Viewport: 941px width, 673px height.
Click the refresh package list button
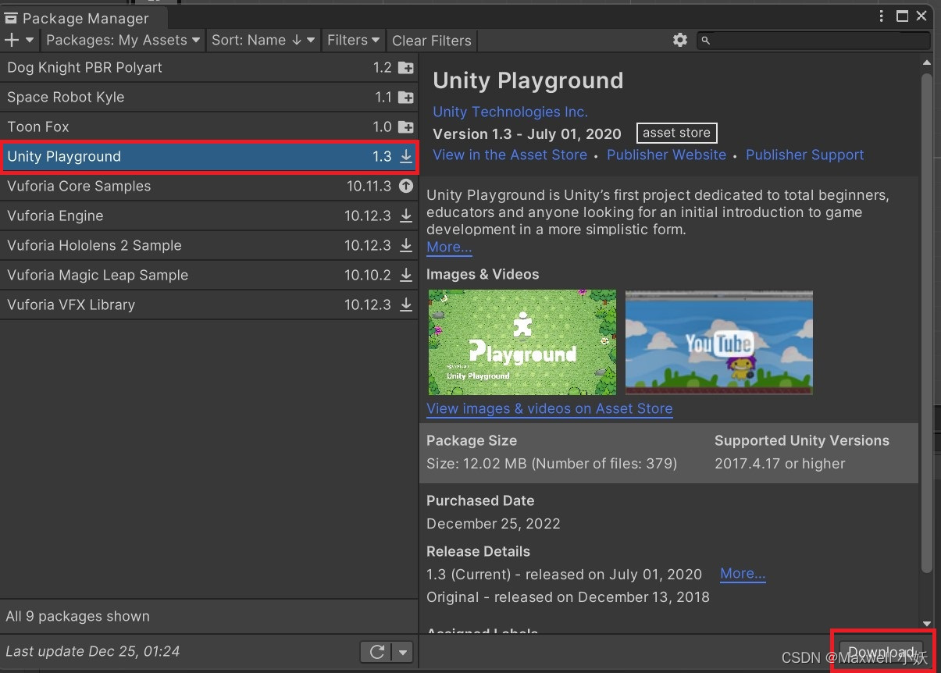pos(377,652)
